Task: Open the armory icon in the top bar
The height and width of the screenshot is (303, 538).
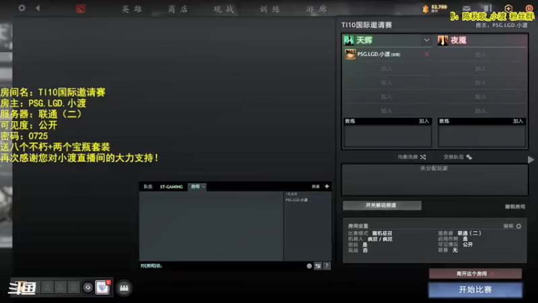Action: click(x=488, y=8)
